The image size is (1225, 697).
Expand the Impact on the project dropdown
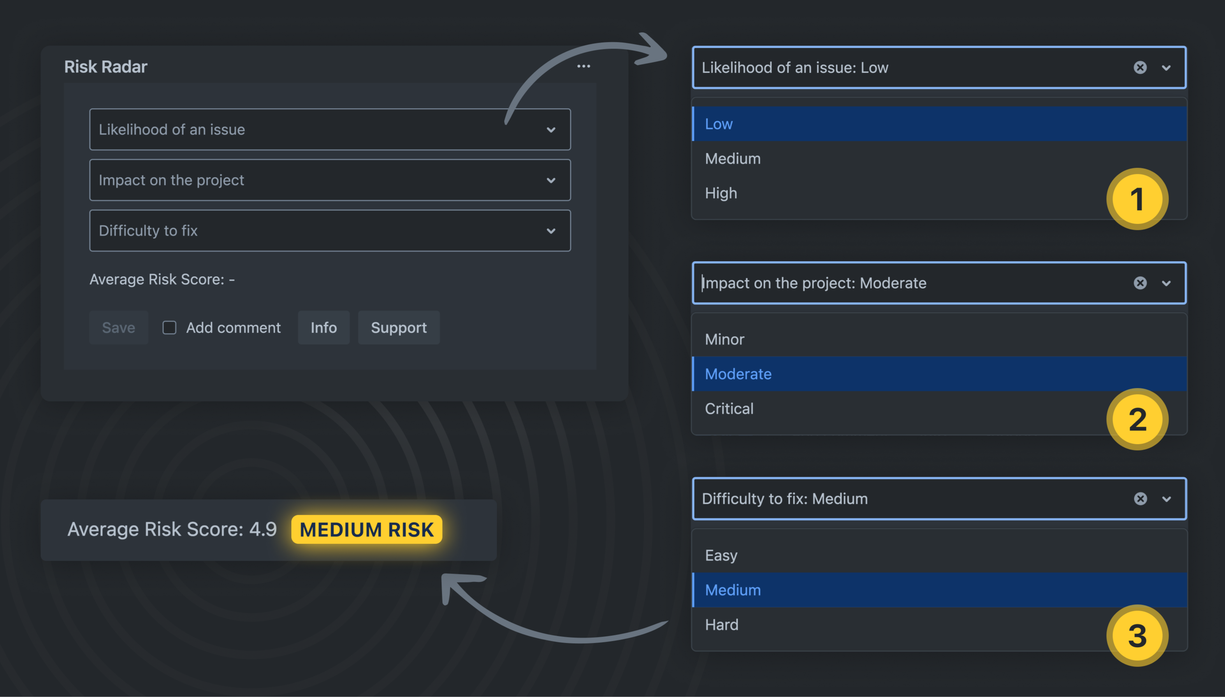tap(551, 181)
